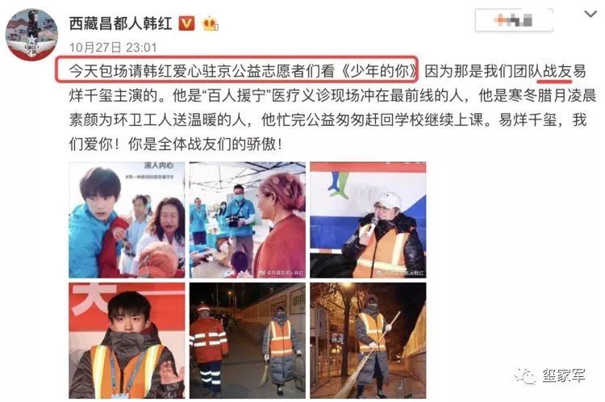The height and width of the screenshot is (402, 605).
Task: Click the red-outlined first sentence
Action: point(237,70)
